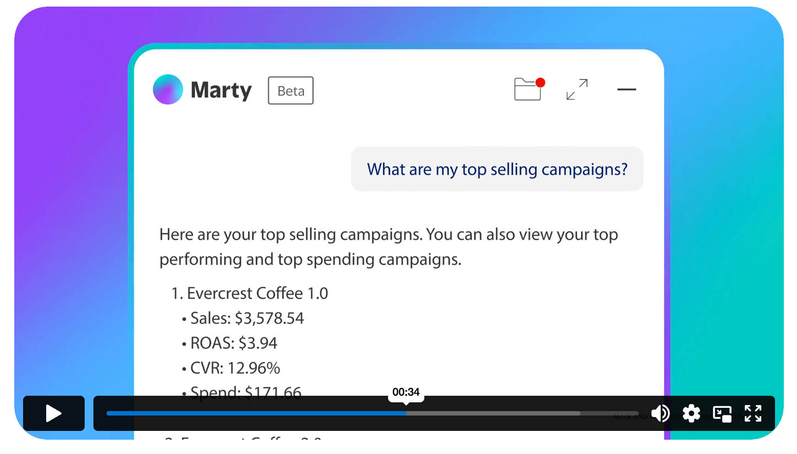Enter fullscreen video mode
The width and height of the screenshot is (797, 454).
(x=752, y=413)
